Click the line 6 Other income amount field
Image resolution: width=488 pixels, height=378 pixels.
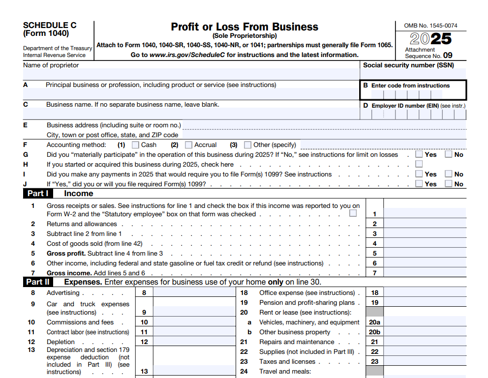425,262
